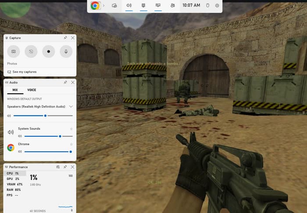The width and height of the screenshot is (307, 213).
Task: Pin the Performance widget
Action: (x=65, y=167)
